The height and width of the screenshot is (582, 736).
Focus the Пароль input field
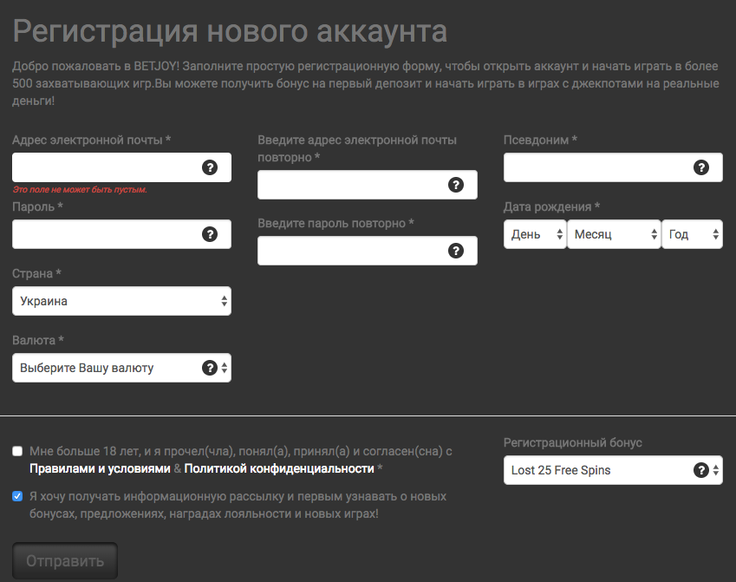tap(121, 234)
